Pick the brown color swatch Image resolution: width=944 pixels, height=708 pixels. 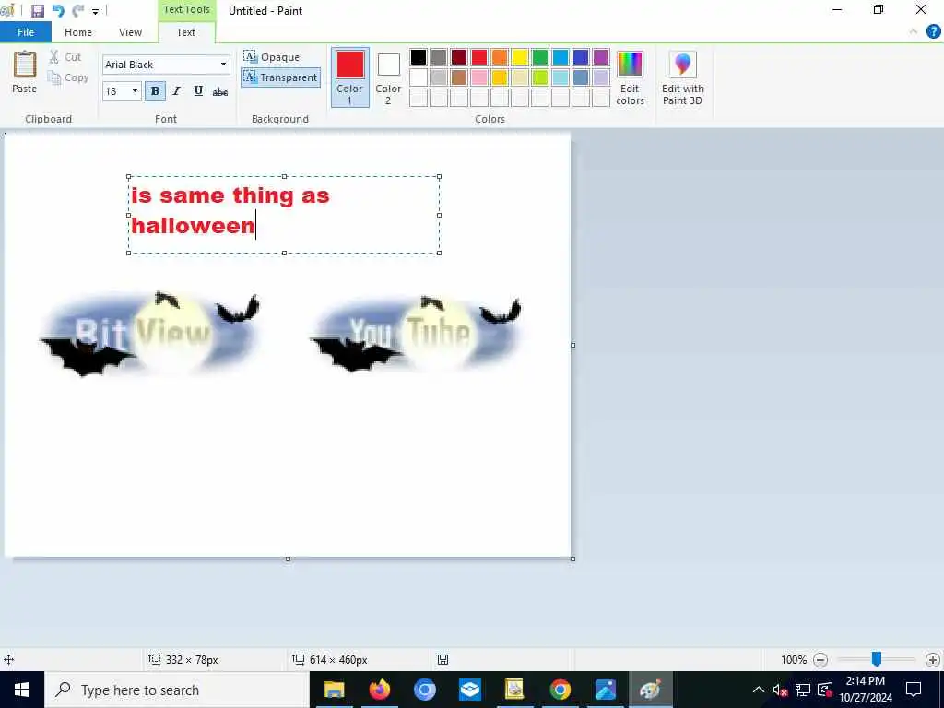[x=459, y=77]
